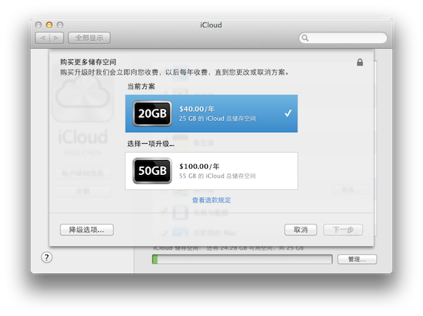Click the lock icon in the sheet
The image size is (423, 316).
360,62
